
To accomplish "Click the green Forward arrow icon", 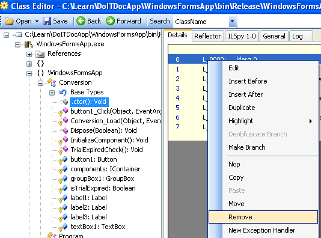I will [x=111, y=21].
